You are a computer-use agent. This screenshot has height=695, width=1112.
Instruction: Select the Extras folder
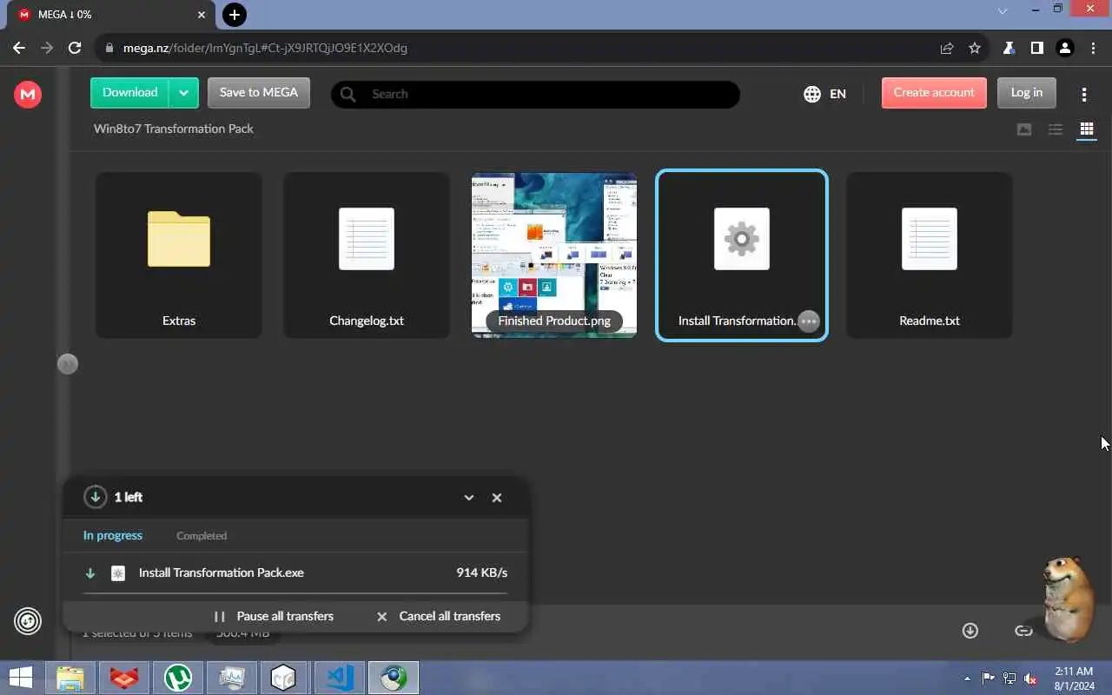point(179,255)
